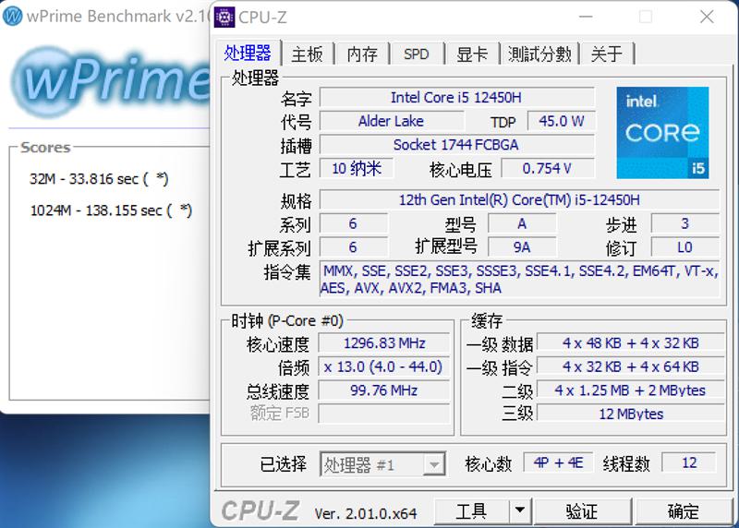
Task: Open the 内存 tab
Action: click(362, 54)
